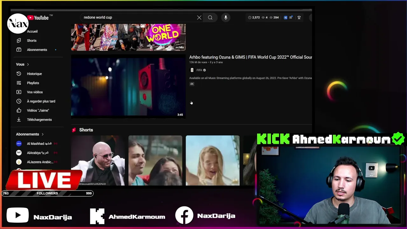
Task: Open Historique in the sidebar
Action: point(34,74)
